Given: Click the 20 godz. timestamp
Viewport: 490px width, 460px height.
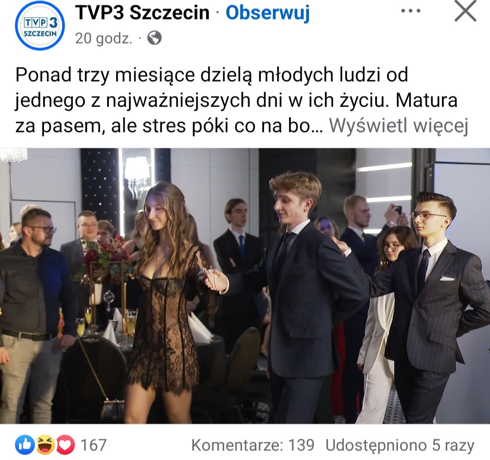Looking at the screenshot, I should click(104, 39).
